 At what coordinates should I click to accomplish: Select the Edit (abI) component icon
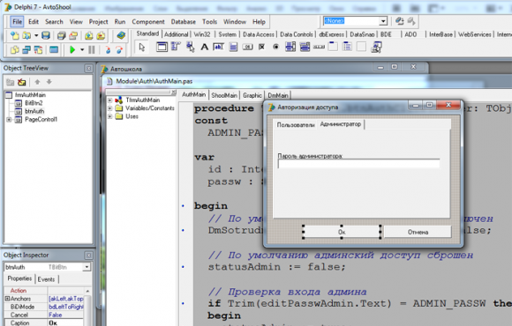(x=218, y=47)
